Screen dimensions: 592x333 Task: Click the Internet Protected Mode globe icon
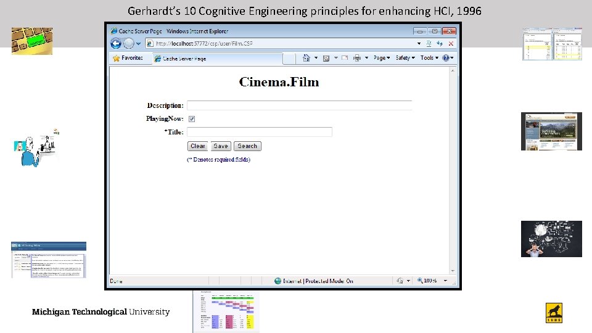coord(278,281)
